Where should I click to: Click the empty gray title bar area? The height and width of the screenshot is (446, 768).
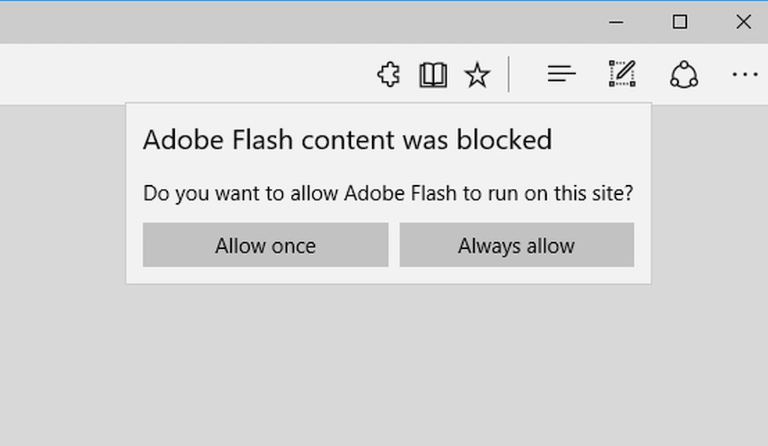(x=294, y=22)
